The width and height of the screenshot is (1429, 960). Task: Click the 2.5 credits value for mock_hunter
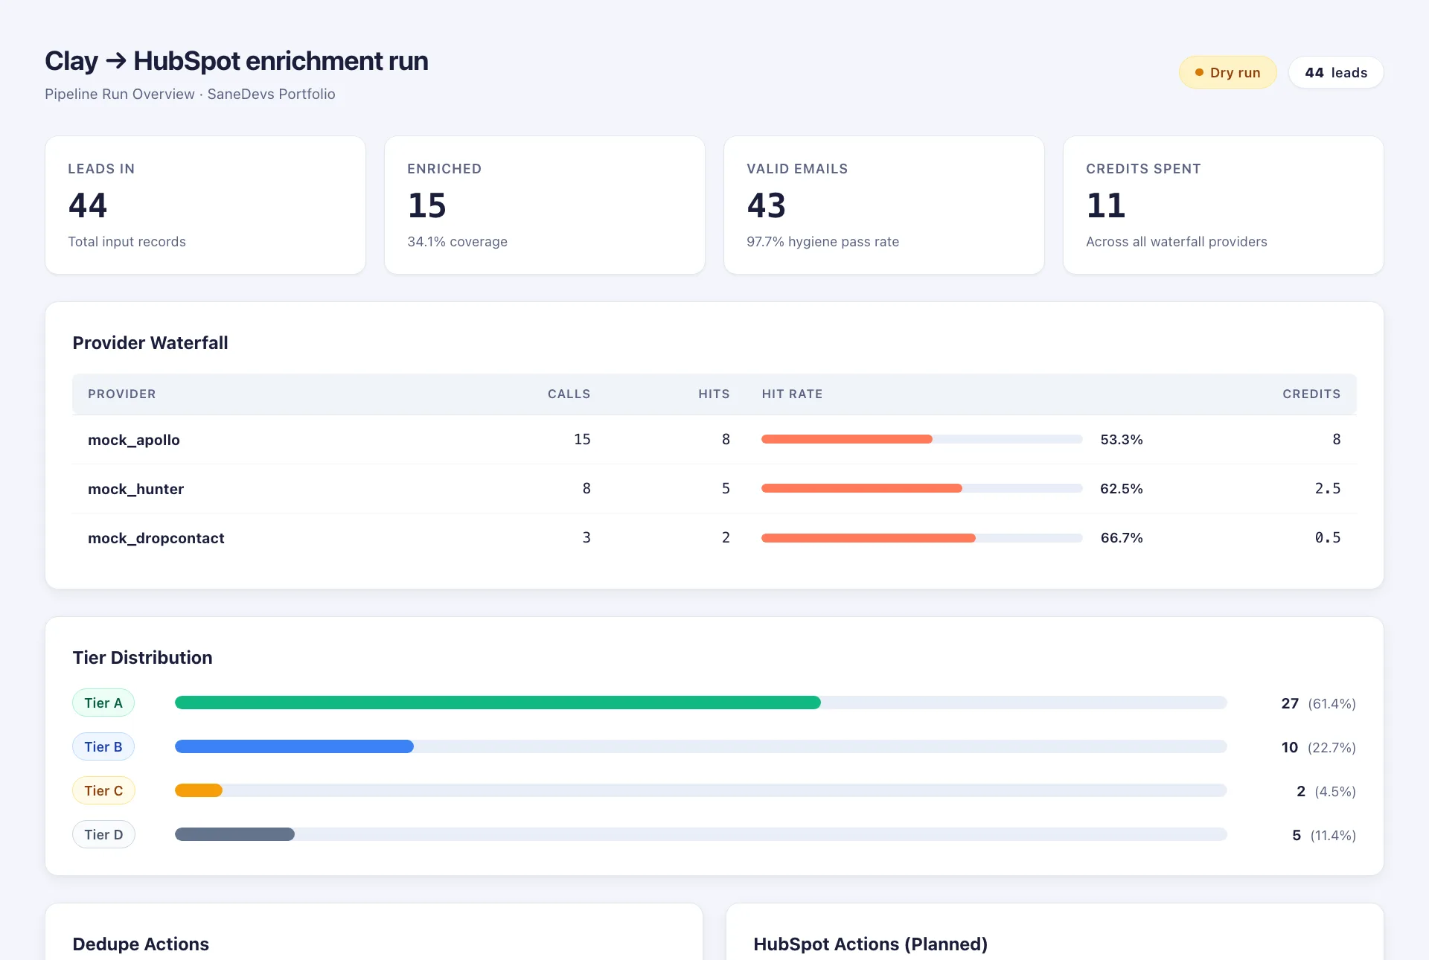1328,489
